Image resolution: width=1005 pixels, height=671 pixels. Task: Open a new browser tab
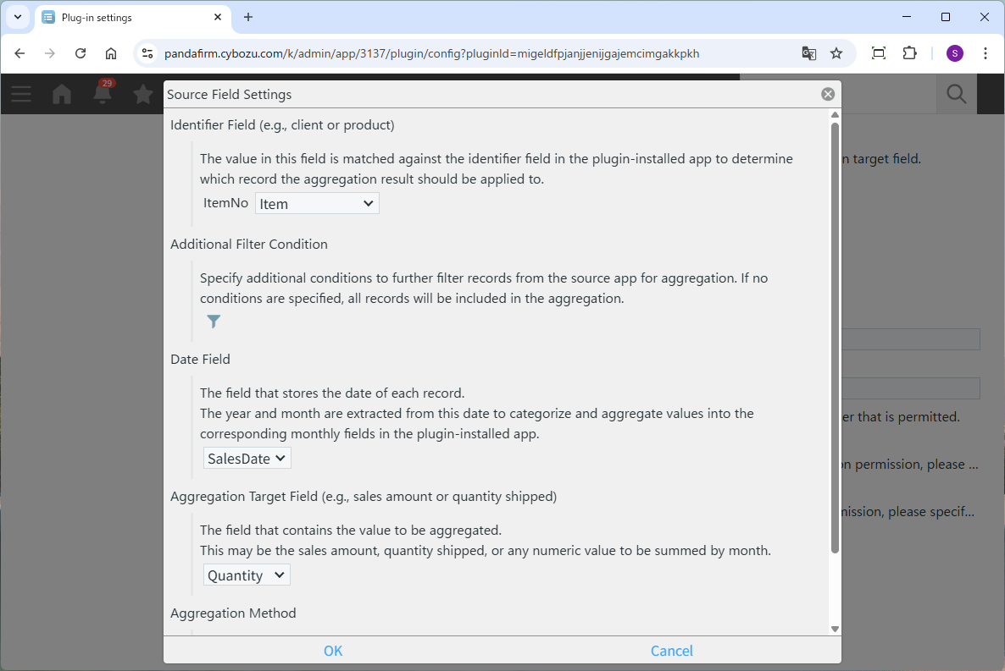(248, 18)
